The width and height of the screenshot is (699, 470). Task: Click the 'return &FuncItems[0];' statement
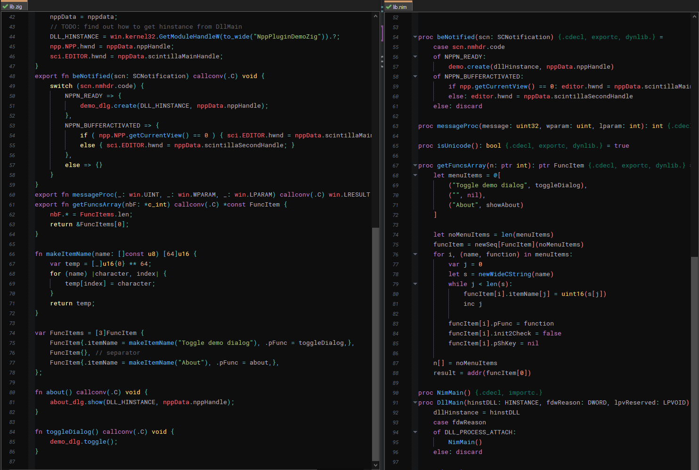pos(89,224)
